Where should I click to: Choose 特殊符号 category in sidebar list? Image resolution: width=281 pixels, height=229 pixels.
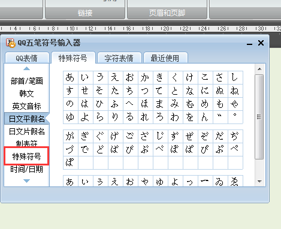(x=26, y=156)
